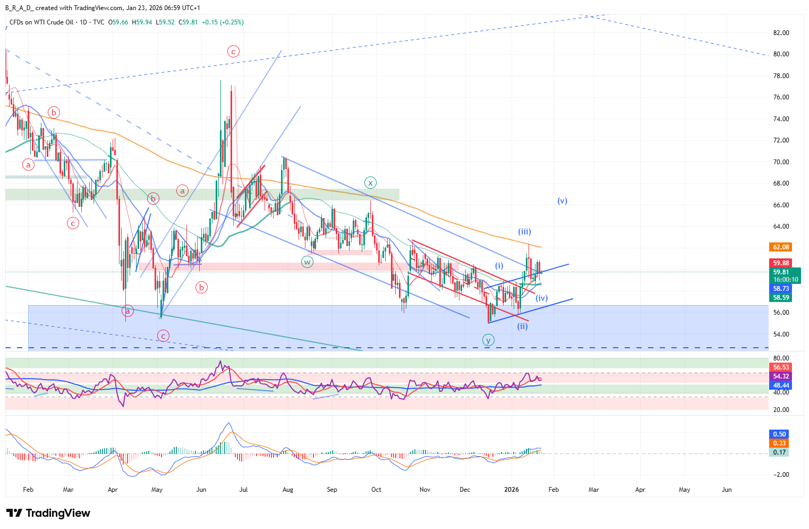The height and width of the screenshot is (529, 809).
Task: Click the purple 54.32 RSI value label
Action: tap(781, 376)
